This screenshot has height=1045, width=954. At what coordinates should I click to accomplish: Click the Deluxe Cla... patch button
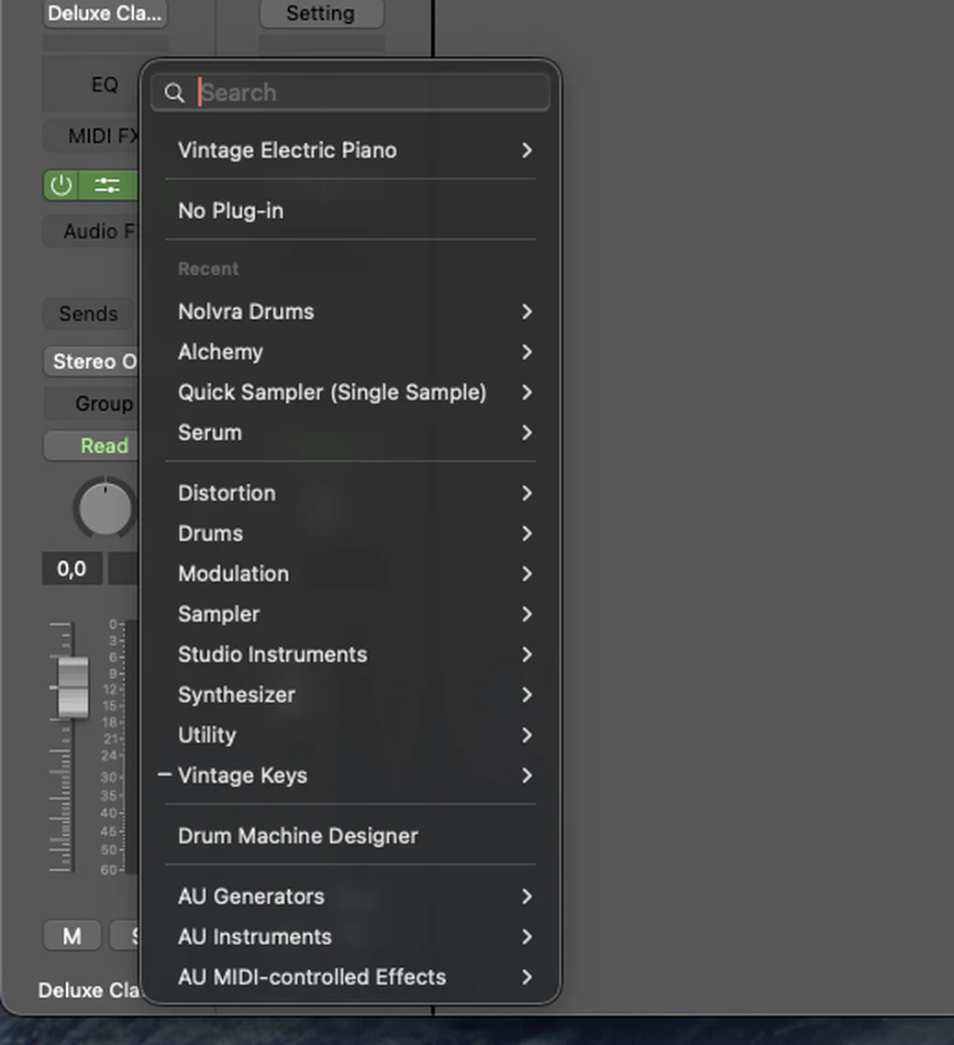pyautogui.click(x=105, y=14)
